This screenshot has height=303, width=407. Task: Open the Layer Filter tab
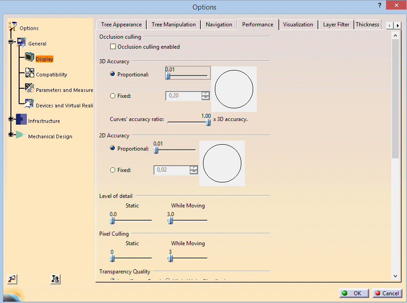(x=336, y=25)
